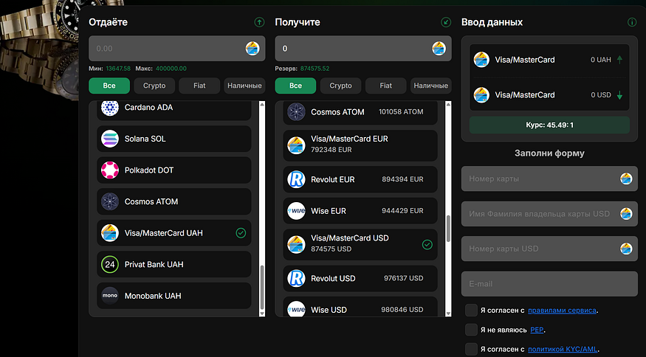
Task: Focus the Номер карты input field
Action: 549,178
